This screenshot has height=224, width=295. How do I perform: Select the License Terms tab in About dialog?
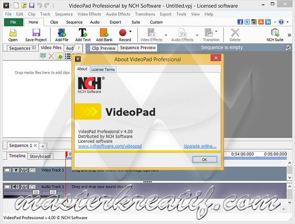tap(103, 69)
